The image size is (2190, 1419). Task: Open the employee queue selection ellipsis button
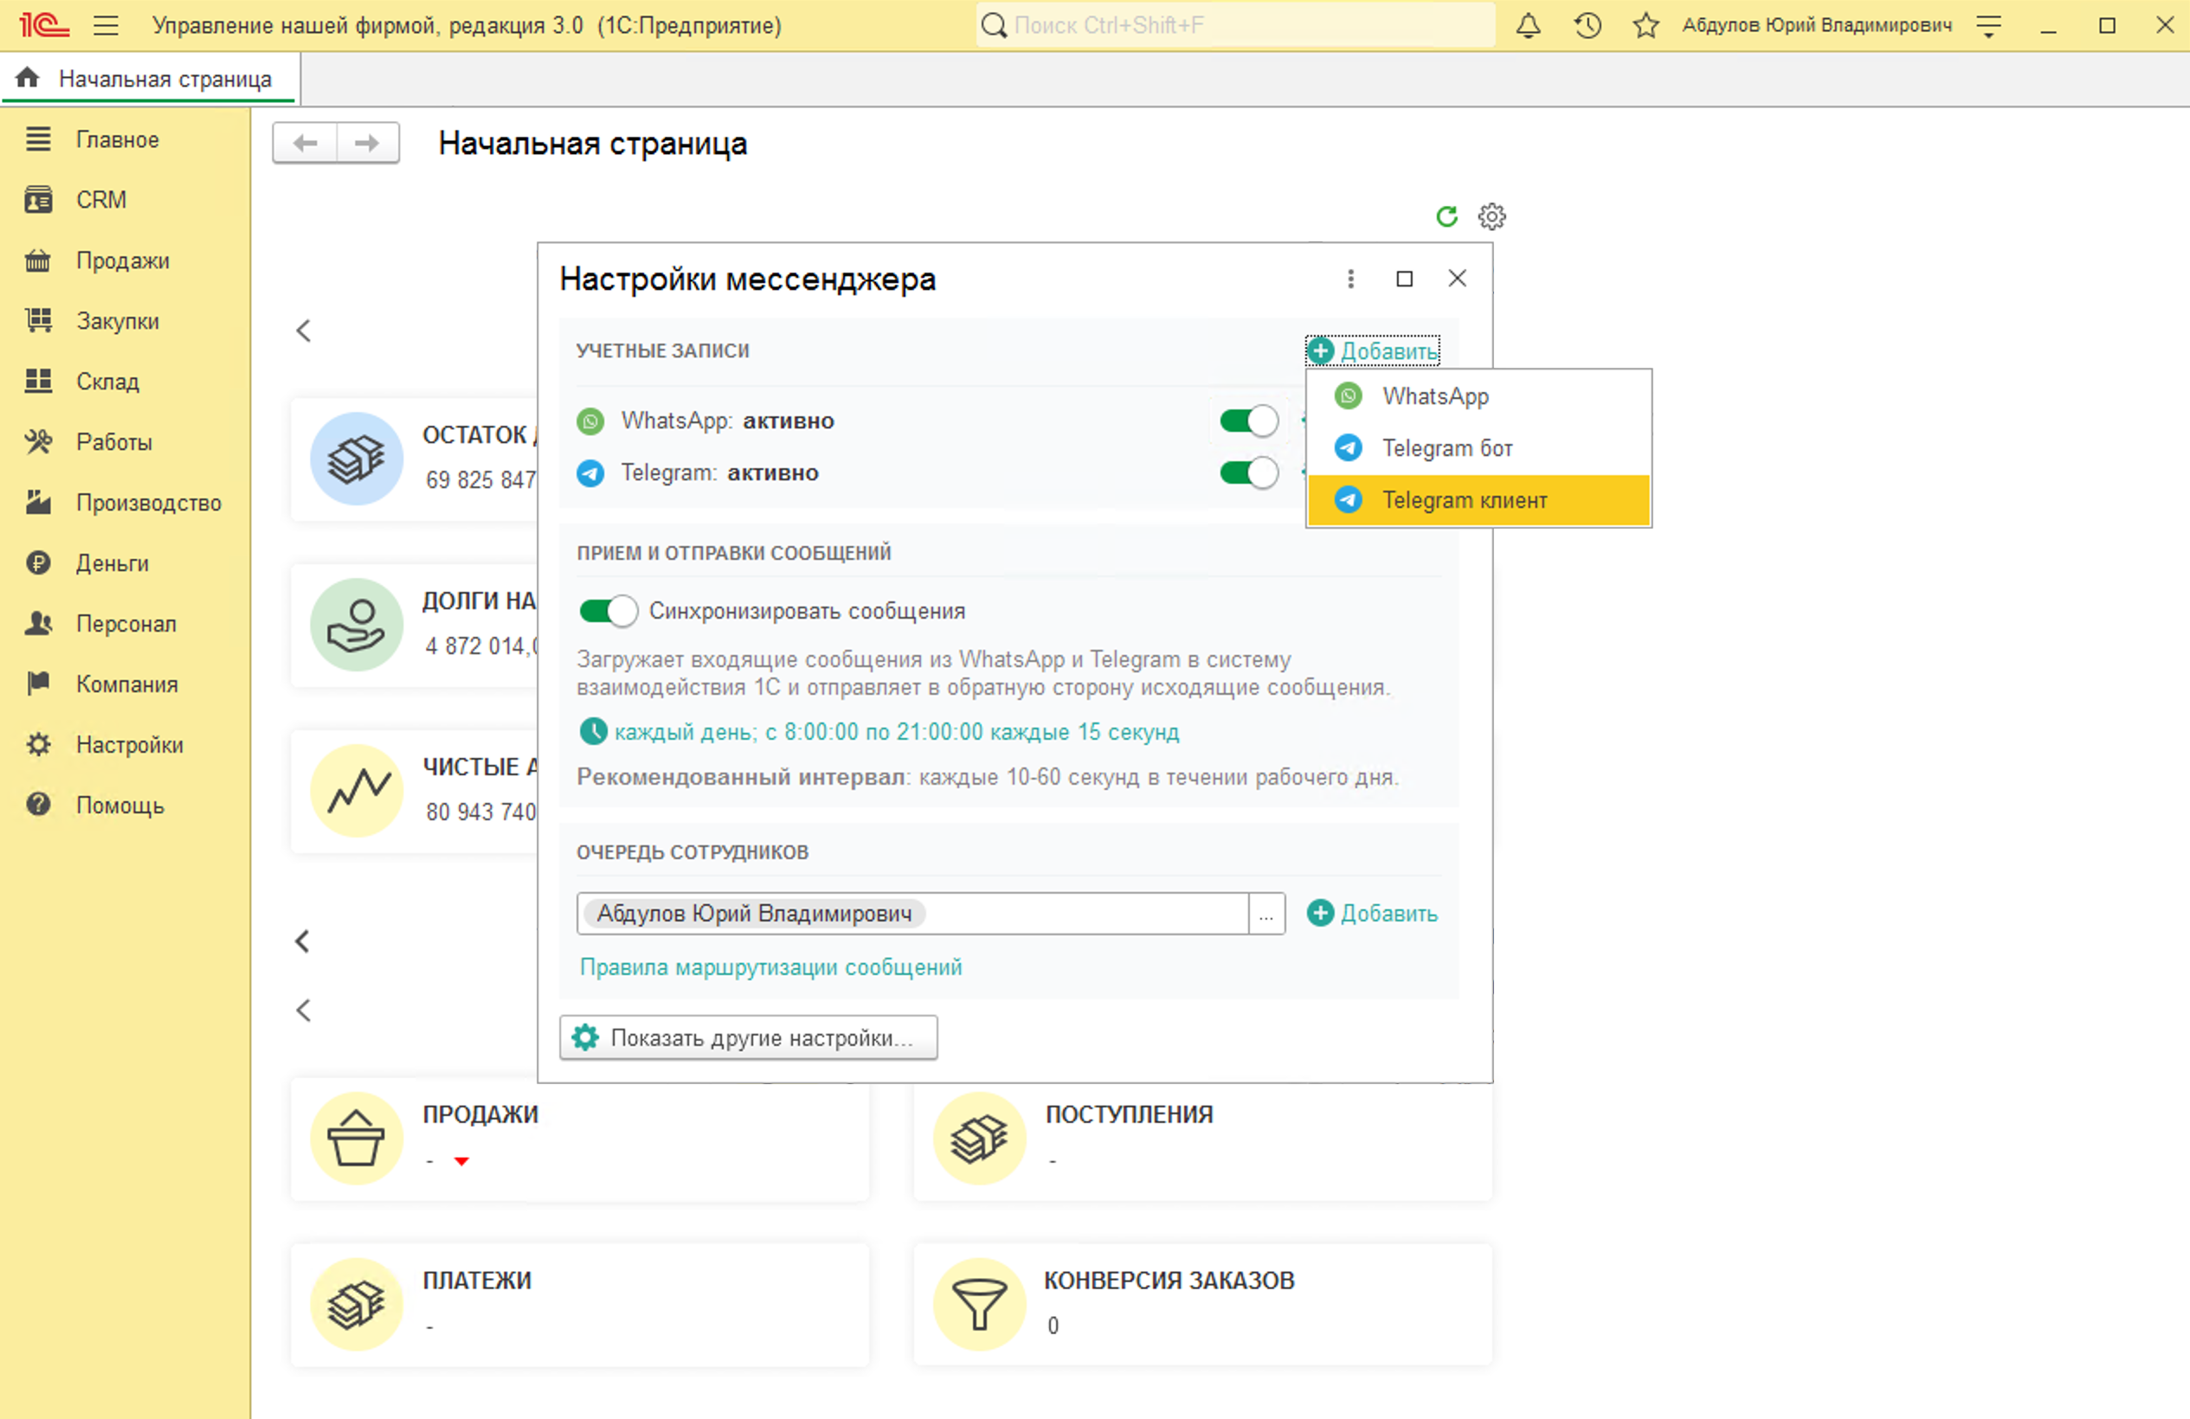point(1266,914)
